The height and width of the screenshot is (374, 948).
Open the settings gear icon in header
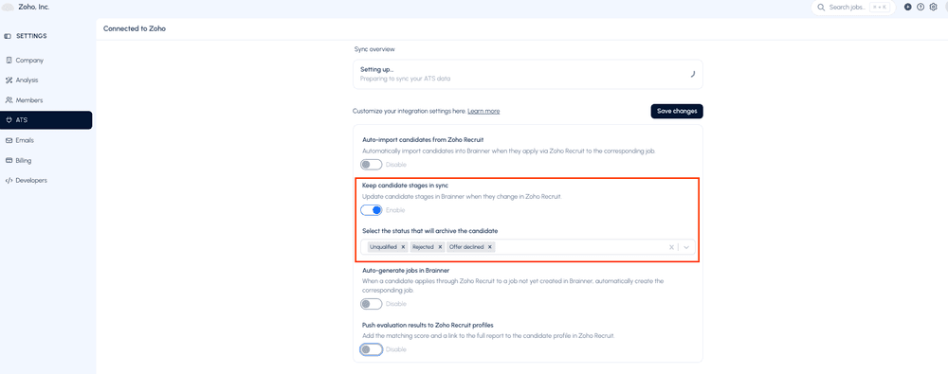[x=933, y=8]
